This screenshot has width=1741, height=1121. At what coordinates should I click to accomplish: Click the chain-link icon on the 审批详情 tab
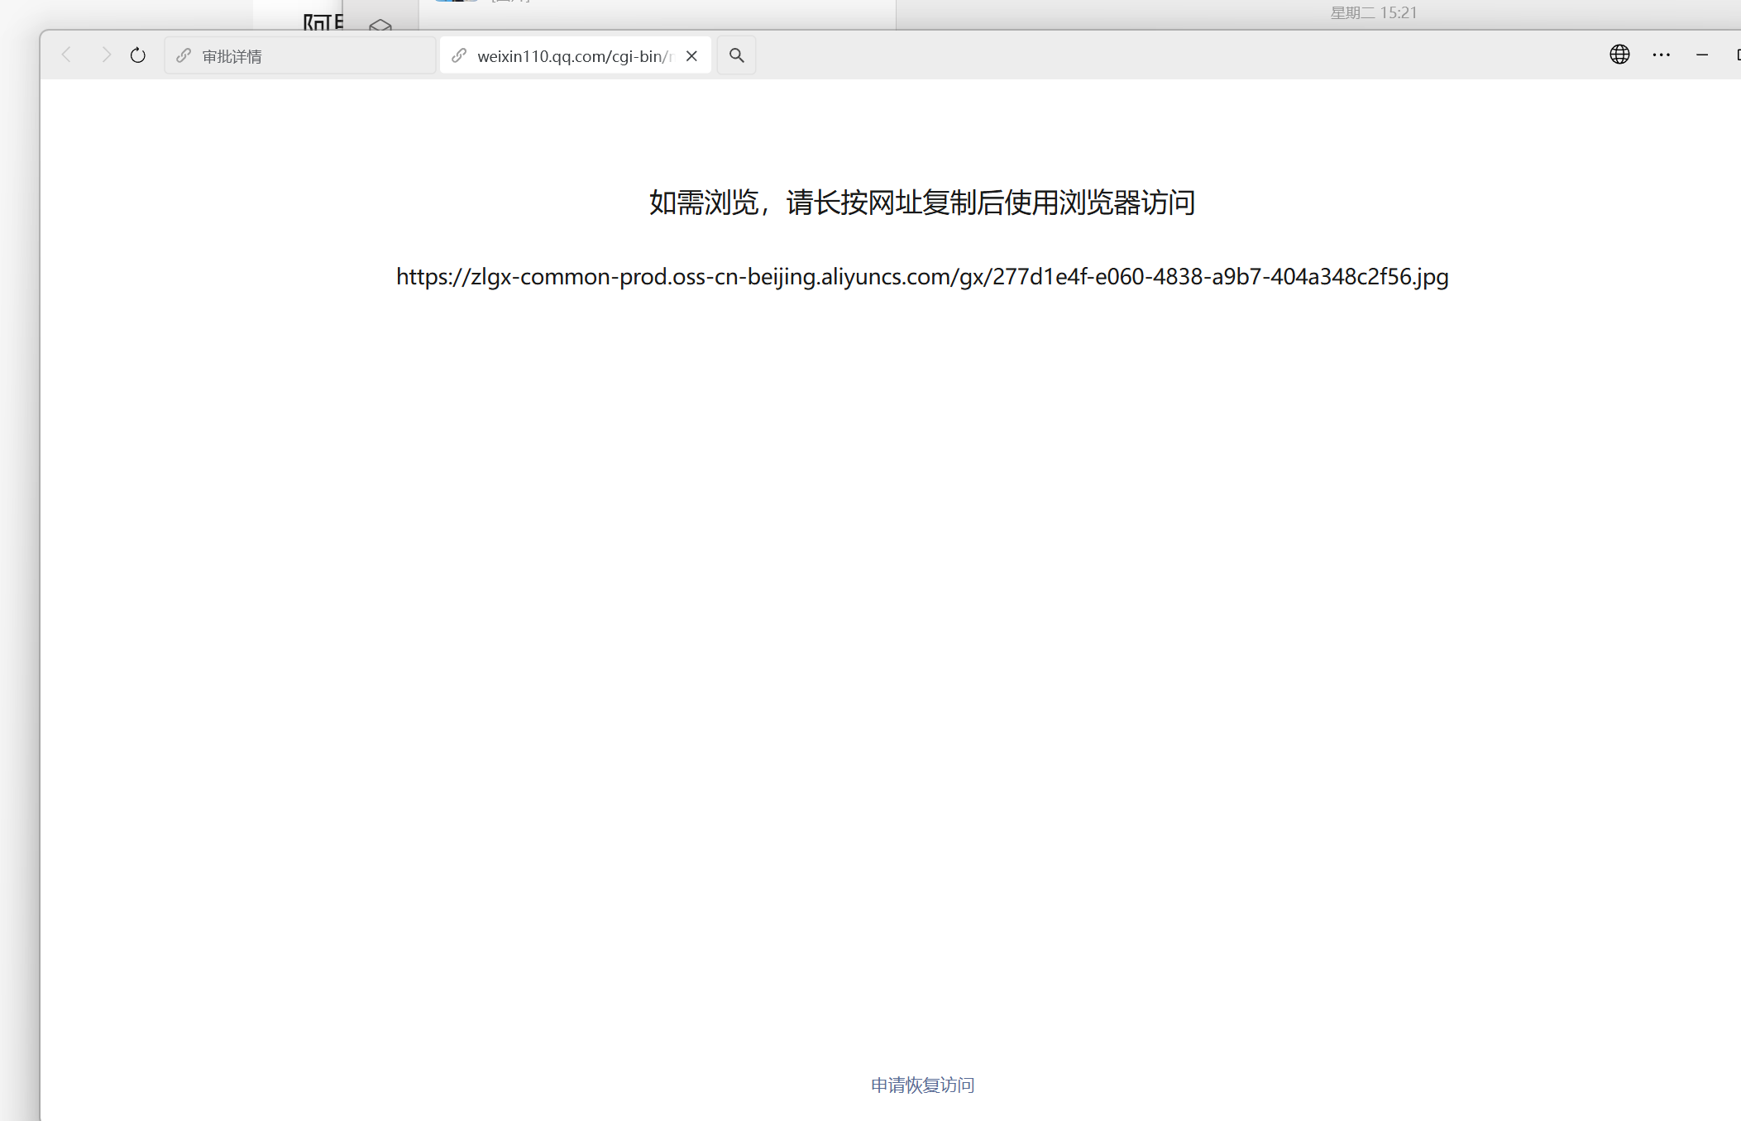pos(184,56)
